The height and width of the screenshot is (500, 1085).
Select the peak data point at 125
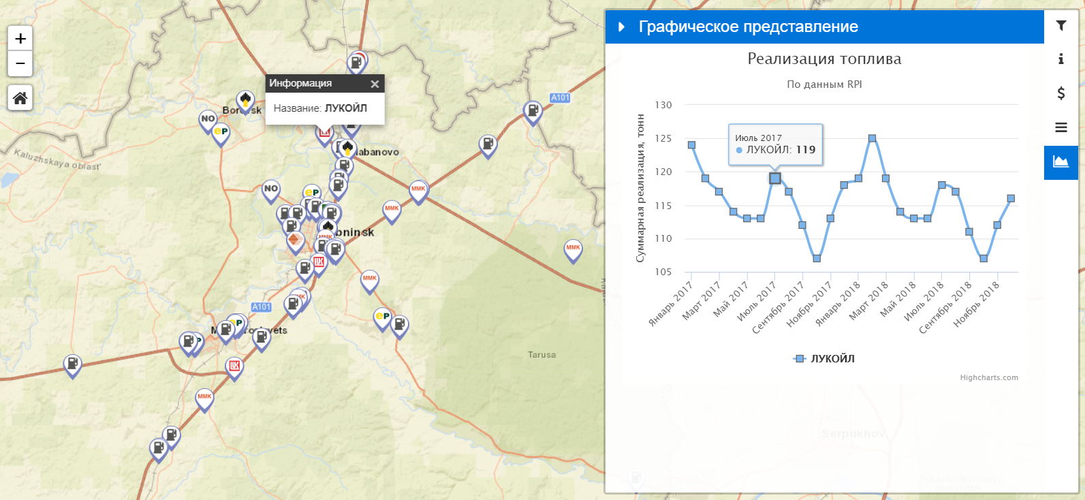872,138
